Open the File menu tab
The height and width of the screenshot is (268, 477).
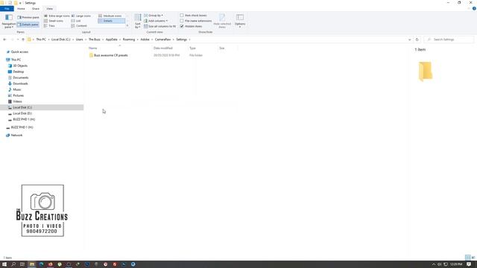point(7,8)
